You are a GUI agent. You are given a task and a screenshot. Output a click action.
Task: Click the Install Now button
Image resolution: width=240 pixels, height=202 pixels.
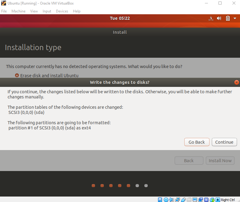pos(220,160)
